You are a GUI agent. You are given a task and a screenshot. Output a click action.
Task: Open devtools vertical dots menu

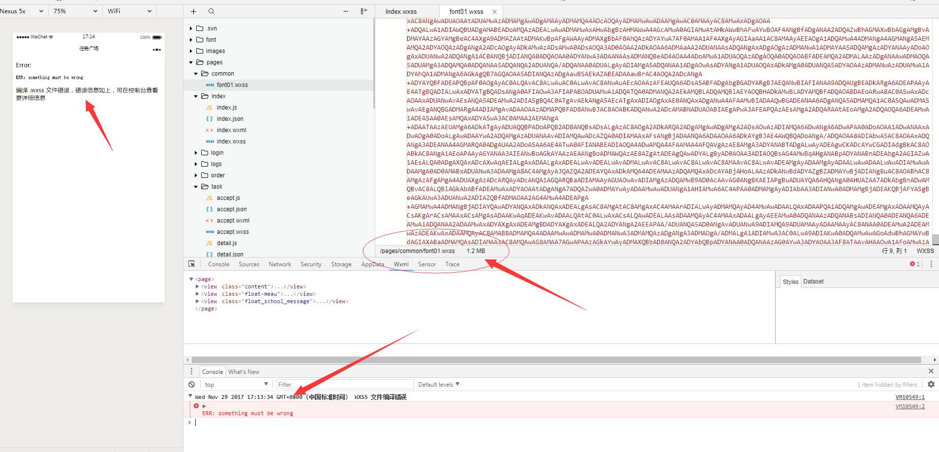(x=931, y=264)
